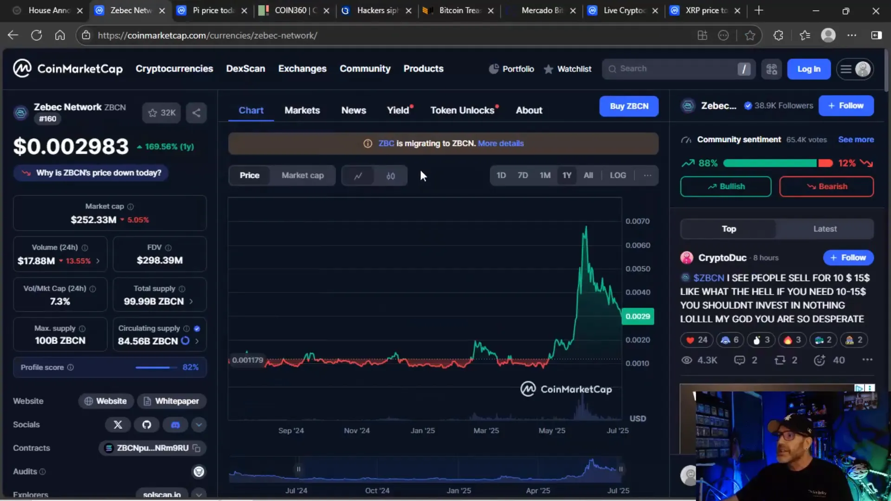Open the X (Twitter) social link
The image size is (891, 501).
pyautogui.click(x=118, y=424)
